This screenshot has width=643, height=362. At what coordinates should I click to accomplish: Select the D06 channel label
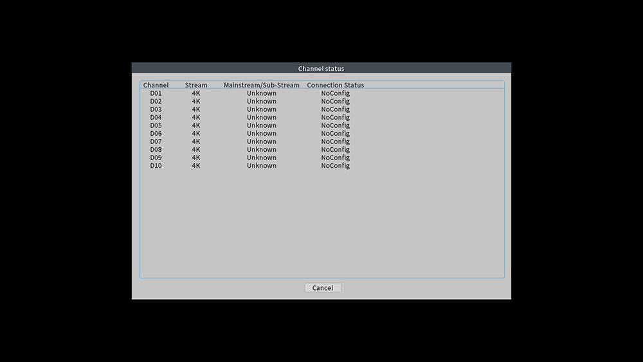tap(156, 134)
